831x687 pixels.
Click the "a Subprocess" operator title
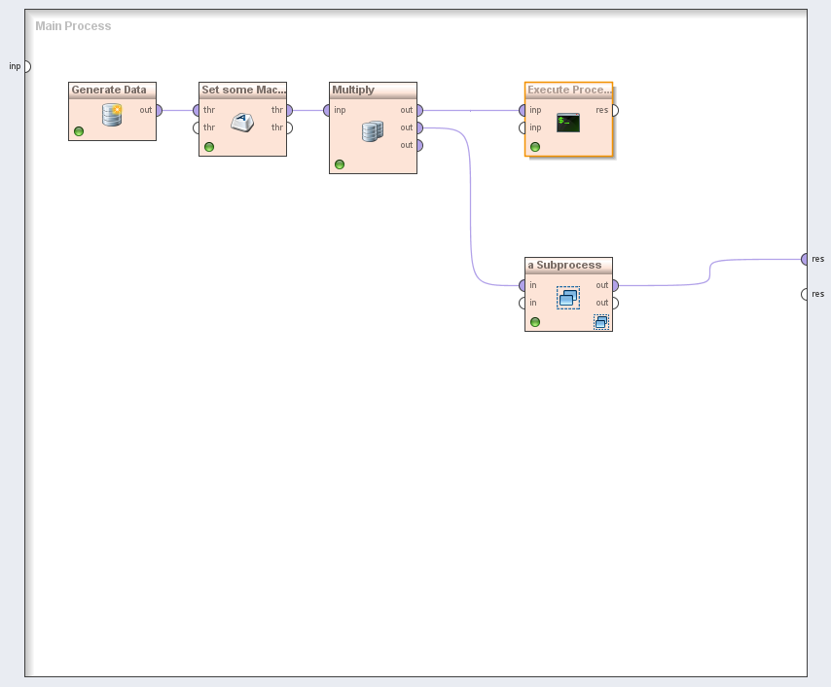click(x=564, y=265)
